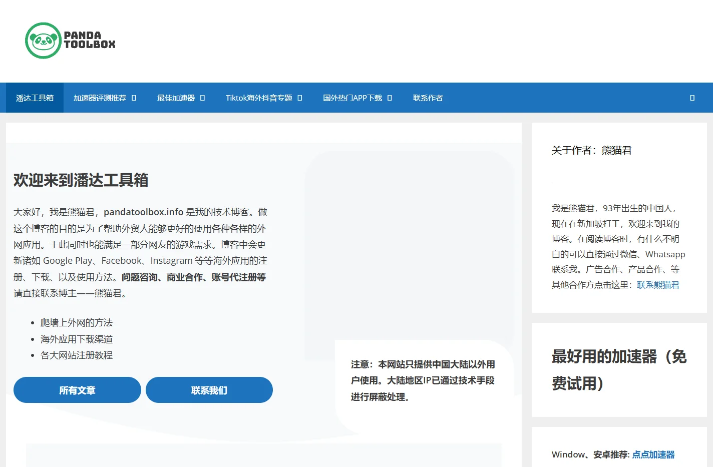This screenshot has width=713, height=467.
Task: Open the 最佳加速器 menu item
Action: click(x=176, y=98)
